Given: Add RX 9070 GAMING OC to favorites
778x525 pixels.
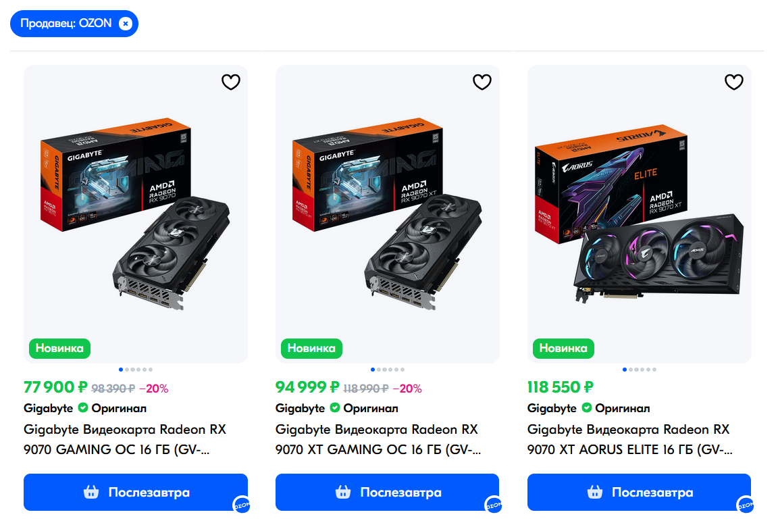Looking at the screenshot, I should point(231,82).
